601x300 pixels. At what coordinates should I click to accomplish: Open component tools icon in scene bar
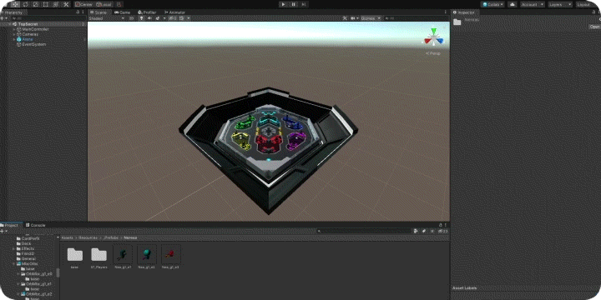tap(344, 18)
